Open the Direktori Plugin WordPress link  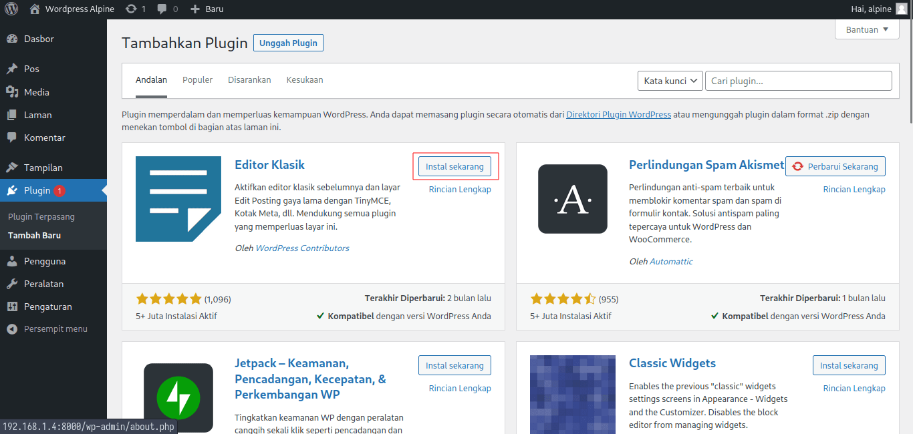click(x=618, y=114)
